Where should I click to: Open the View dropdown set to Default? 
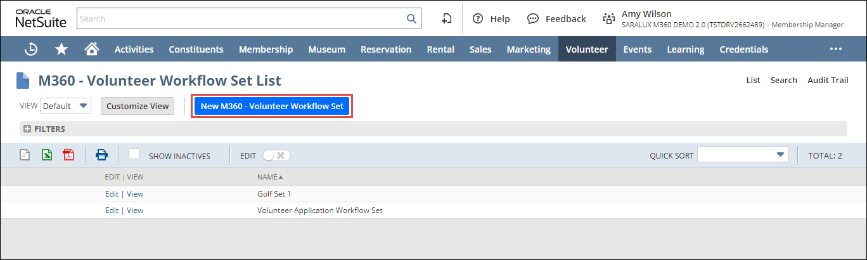(x=66, y=106)
